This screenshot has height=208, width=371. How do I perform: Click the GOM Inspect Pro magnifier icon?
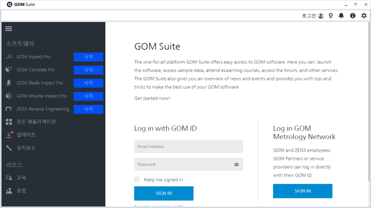9,56
